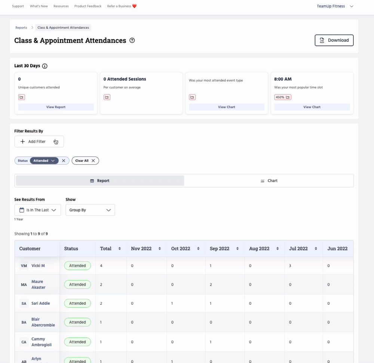Click the info icon next to Last 30 Days
Screen dimensions: 374x363
(x=45, y=66)
